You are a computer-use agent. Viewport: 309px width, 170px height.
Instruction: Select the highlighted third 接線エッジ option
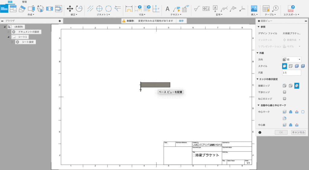coord(297,85)
